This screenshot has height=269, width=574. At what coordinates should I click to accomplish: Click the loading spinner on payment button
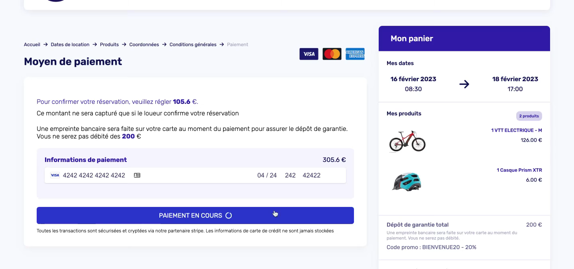coord(229,215)
